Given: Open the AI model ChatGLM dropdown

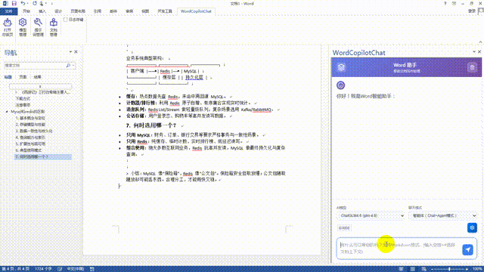Looking at the screenshot, I should click(x=371, y=215).
